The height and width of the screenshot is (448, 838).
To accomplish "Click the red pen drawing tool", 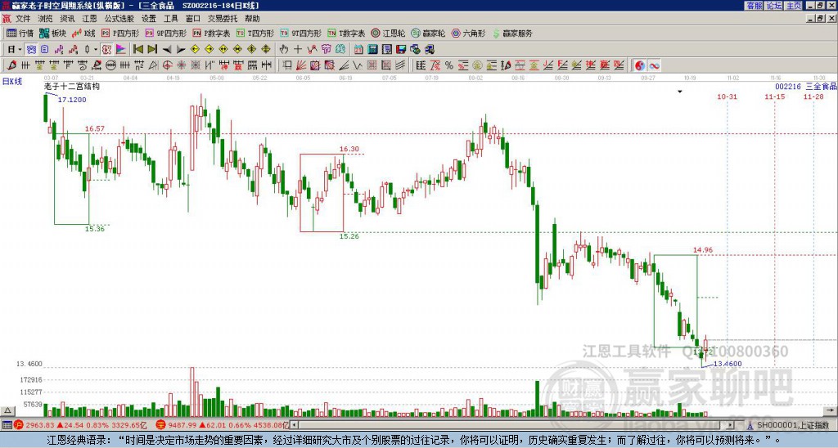I will click(x=11, y=65).
